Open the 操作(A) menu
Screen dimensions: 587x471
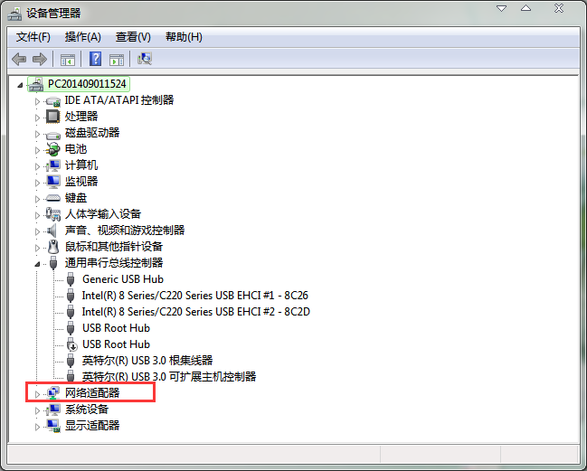(82, 37)
